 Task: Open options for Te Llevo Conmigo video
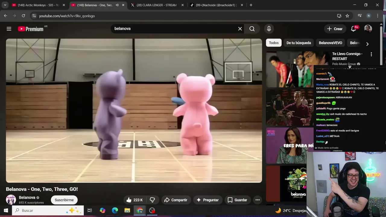click(371, 54)
